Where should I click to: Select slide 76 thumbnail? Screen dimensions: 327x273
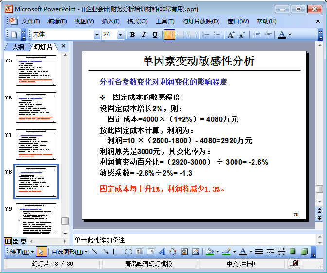(x=36, y=107)
